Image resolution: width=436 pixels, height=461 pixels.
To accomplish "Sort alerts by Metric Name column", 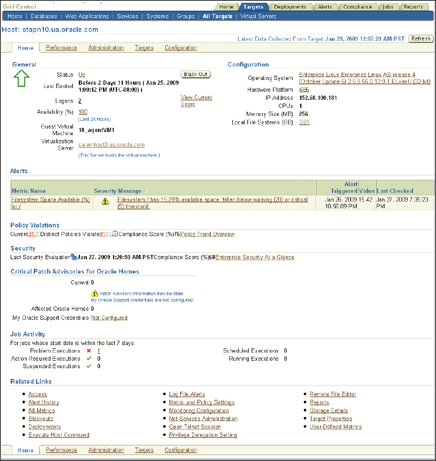I will (x=28, y=191).
